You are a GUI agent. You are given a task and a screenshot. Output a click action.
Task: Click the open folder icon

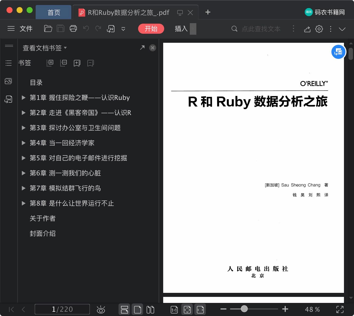48,29
